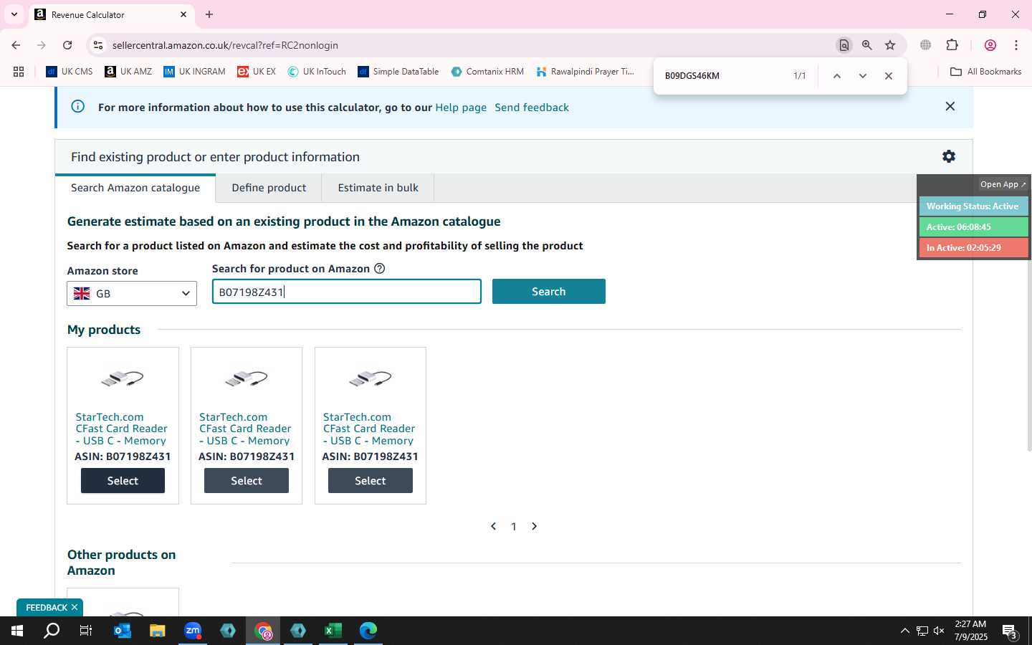The image size is (1032, 645).
Task: Click Chrome's back navigation arrow
Action: click(16, 45)
